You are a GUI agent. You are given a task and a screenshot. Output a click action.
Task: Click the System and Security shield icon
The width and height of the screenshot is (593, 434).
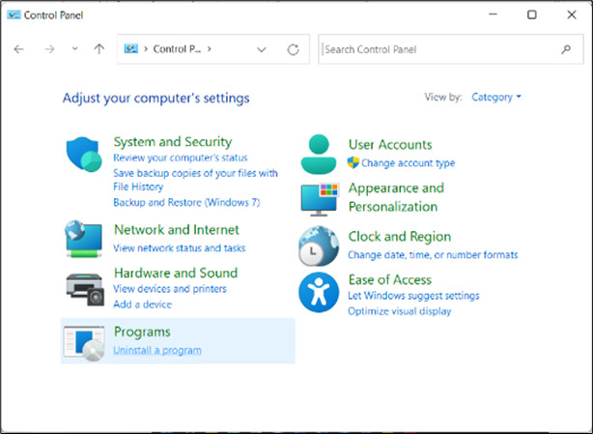(x=83, y=155)
